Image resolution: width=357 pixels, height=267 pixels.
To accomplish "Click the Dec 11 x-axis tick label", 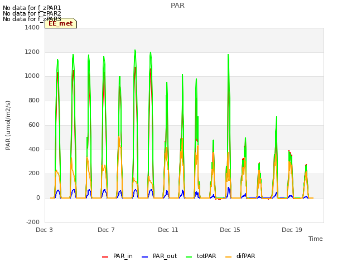I will click(x=168, y=230).
